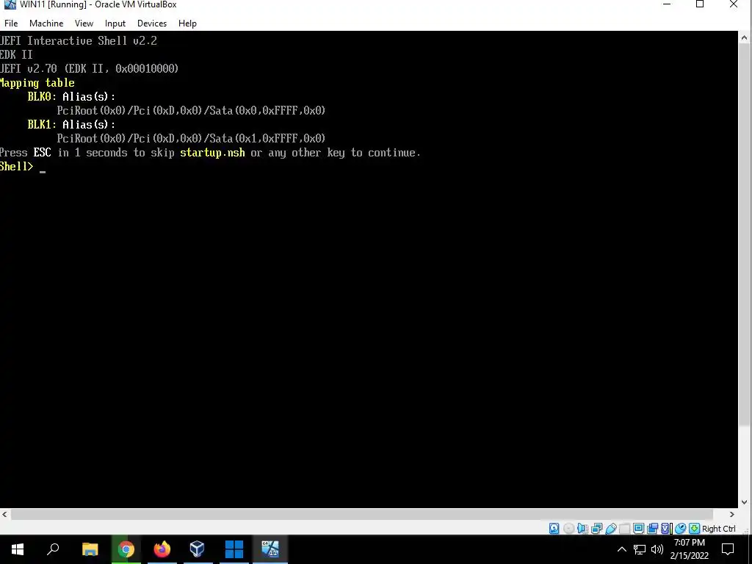Click the horizontal scrollbar thumb
Viewport: 752px width, 564px height.
[363, 514]
